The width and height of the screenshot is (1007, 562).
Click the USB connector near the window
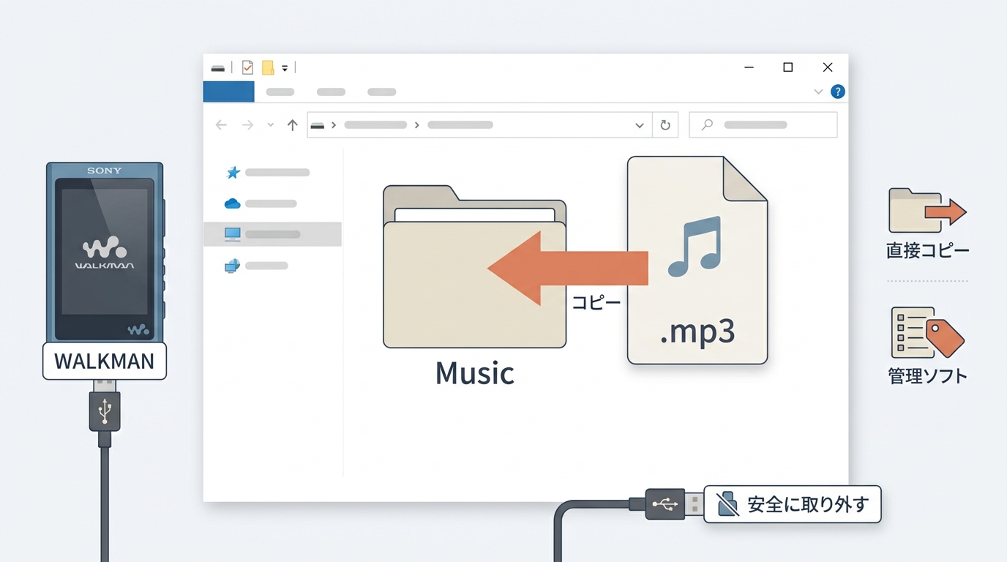coord(666,504)
